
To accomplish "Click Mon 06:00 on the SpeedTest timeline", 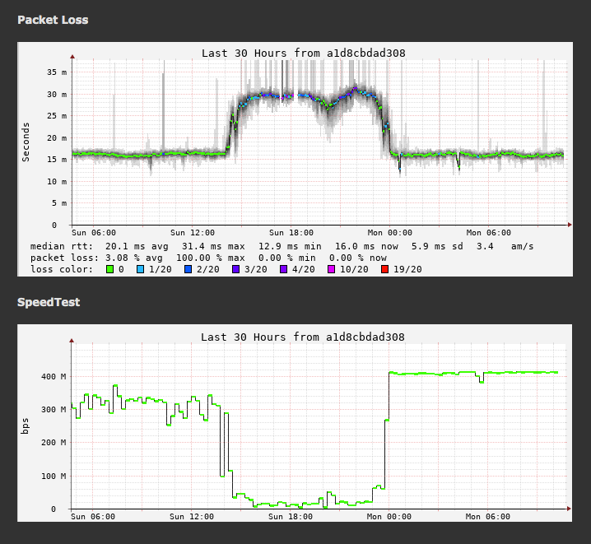I will click(x=488, y=517).
